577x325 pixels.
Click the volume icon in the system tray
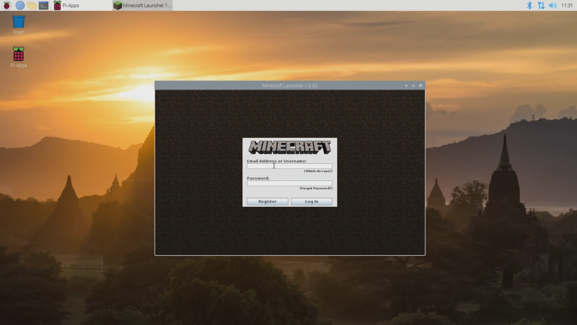pyautogui.click(x=552, y=5)
